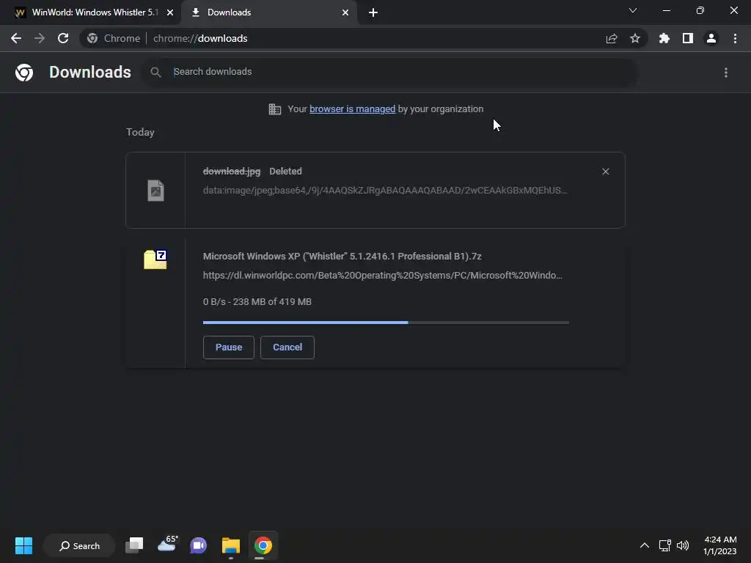Click the Chrome taskbar icon

tap(263, 545)
